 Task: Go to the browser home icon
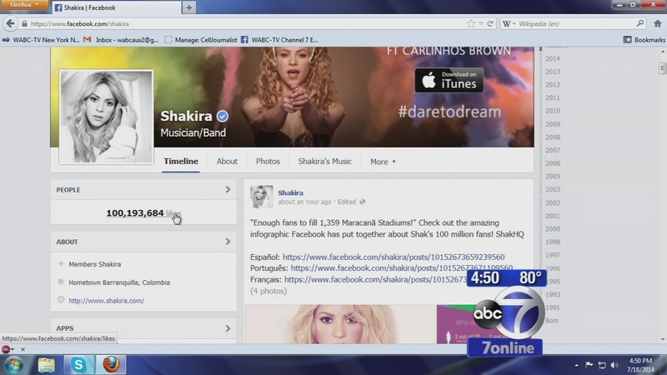click(x=658, y=24)
